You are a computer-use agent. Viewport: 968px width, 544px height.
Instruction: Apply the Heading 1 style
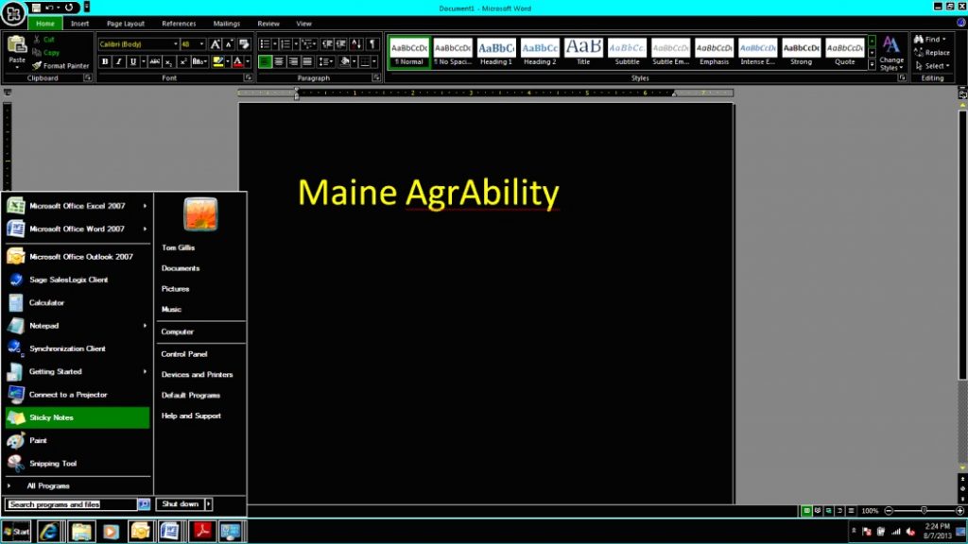click(496, 51)
